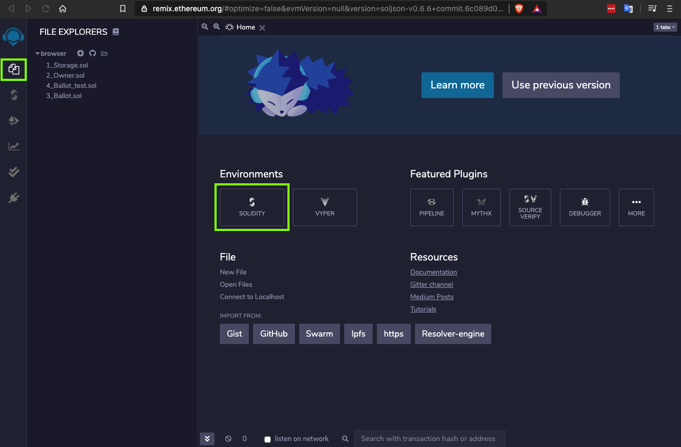Create new file with plus icon
This screenshot has width=681, height=447.
(80, 53)
